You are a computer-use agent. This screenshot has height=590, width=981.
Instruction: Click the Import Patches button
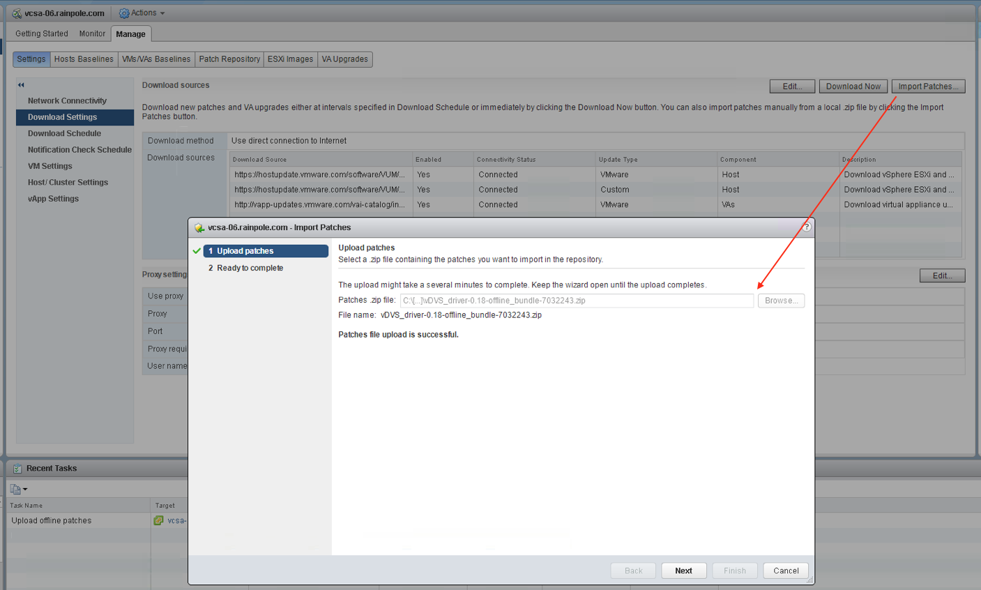tap(928, 86)
